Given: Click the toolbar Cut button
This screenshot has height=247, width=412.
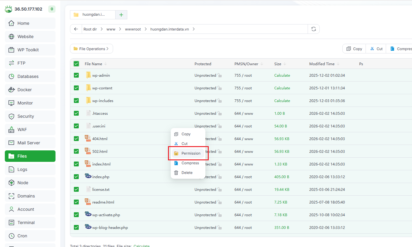Looking at the screenshot, I should pos(376,49).
